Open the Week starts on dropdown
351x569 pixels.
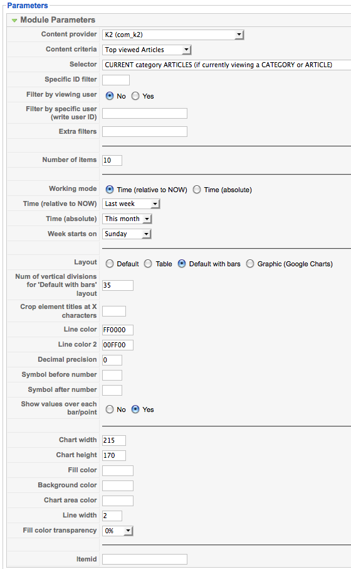(x=127, y=234)
